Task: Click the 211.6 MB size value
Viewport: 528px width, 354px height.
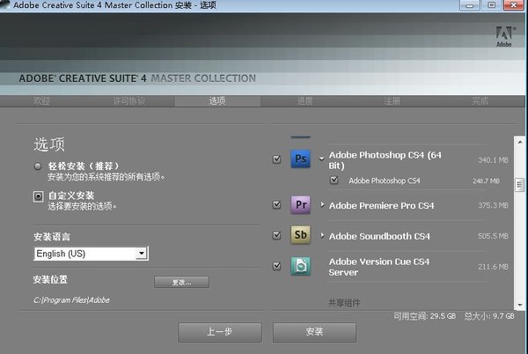Action: click(x=494, y=267)
